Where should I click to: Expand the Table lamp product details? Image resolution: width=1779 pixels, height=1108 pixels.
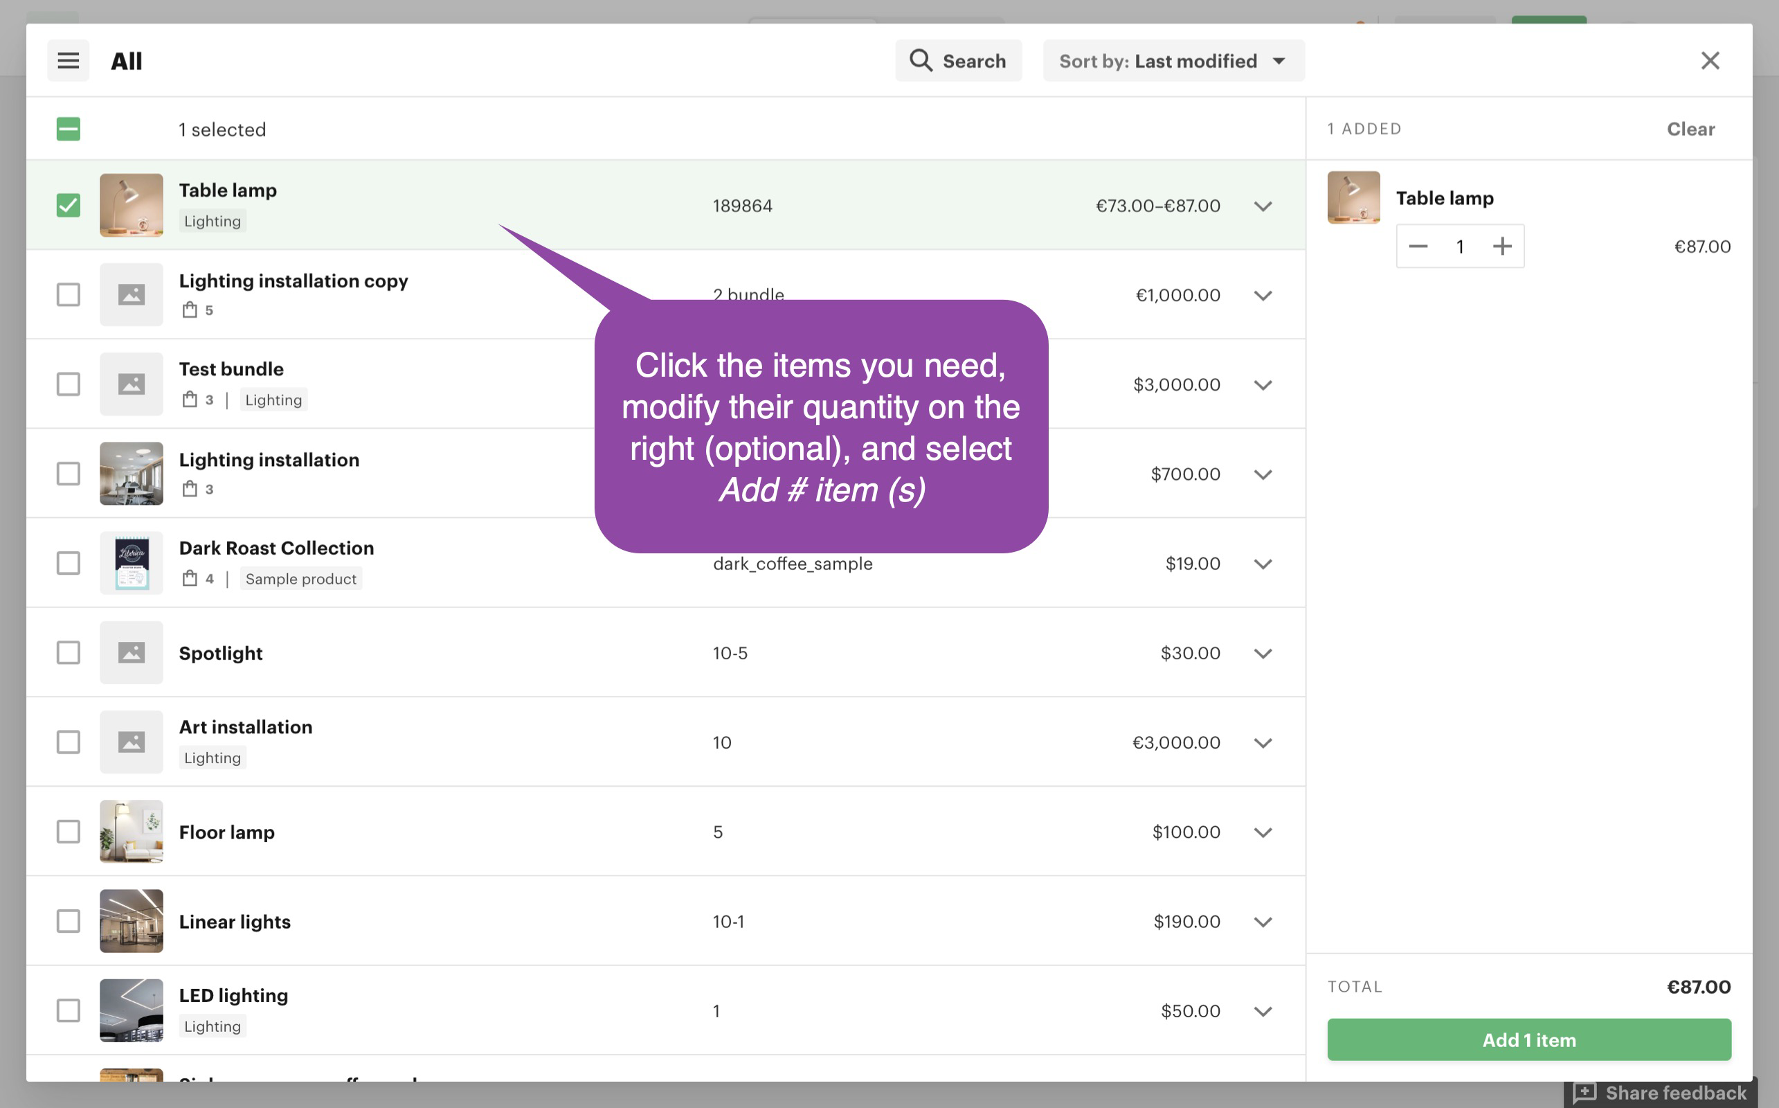pyautogui.click(x=1263, y=206)
